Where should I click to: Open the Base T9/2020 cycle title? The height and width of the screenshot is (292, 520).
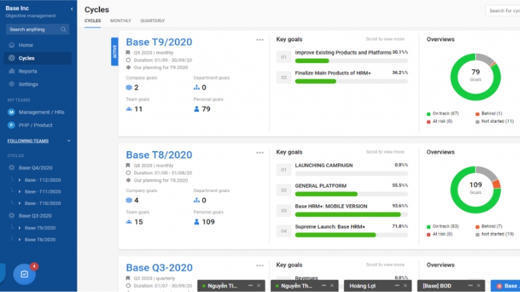159,42
